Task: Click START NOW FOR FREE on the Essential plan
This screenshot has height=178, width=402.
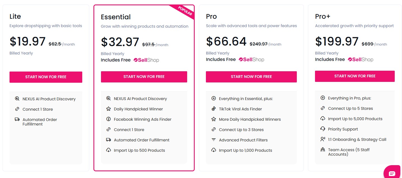Action: (x=144, y=77)
